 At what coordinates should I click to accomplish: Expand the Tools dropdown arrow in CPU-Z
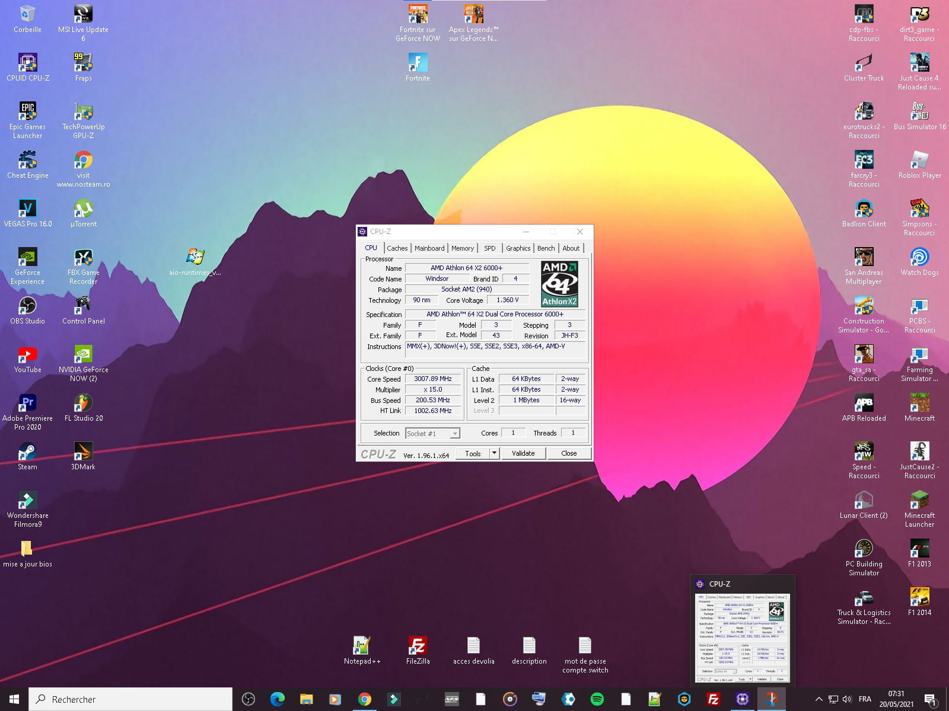tap(494, 453)
